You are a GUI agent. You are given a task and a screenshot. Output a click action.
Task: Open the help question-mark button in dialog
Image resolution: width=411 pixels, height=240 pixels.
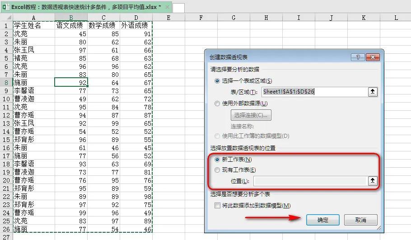(358, 57)
